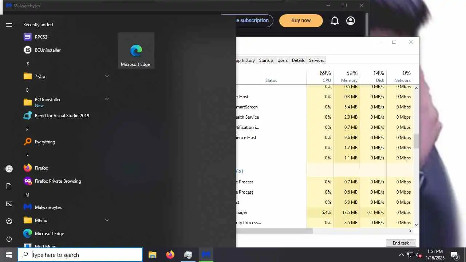
Task: Jump to letter F section header
Action: tap(27, 155)
